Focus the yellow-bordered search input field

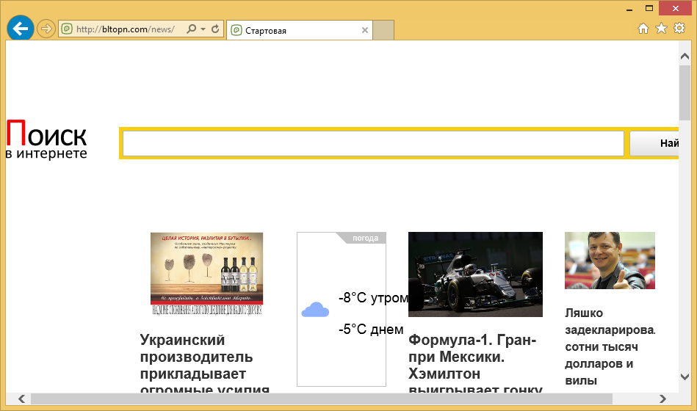click(373, 144)
